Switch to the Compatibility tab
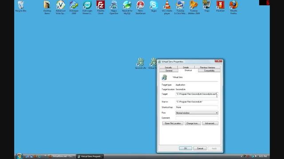 [209, 71]
